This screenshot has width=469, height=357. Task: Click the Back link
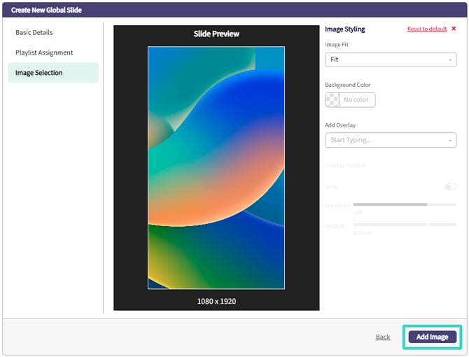(383, 337)
